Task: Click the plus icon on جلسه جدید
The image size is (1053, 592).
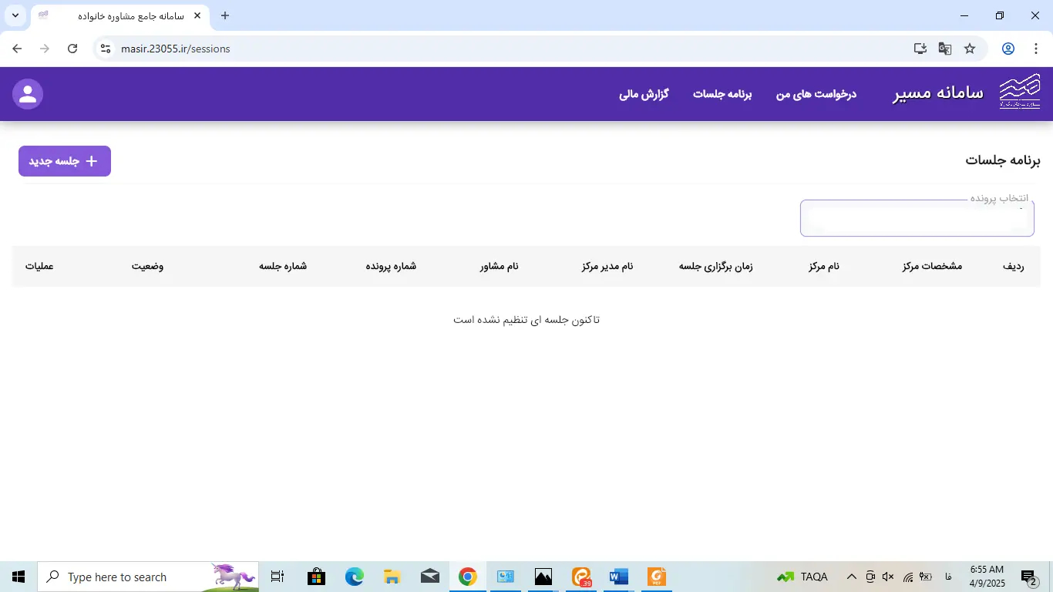Action: [91, 161]
